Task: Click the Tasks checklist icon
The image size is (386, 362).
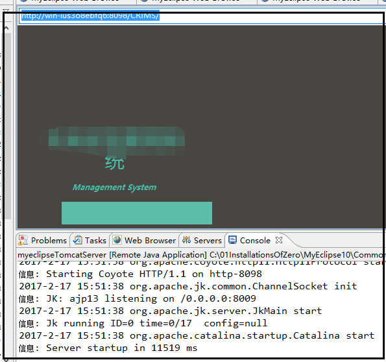Action: 78,240
